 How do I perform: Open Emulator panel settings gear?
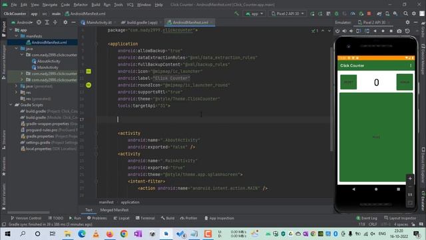tap(407, 22)
